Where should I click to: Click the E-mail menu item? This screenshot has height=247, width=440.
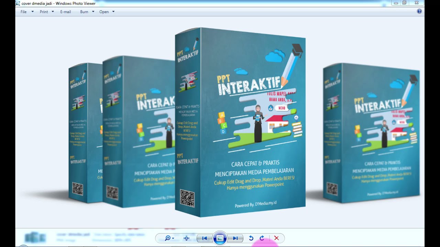(65, 12)
